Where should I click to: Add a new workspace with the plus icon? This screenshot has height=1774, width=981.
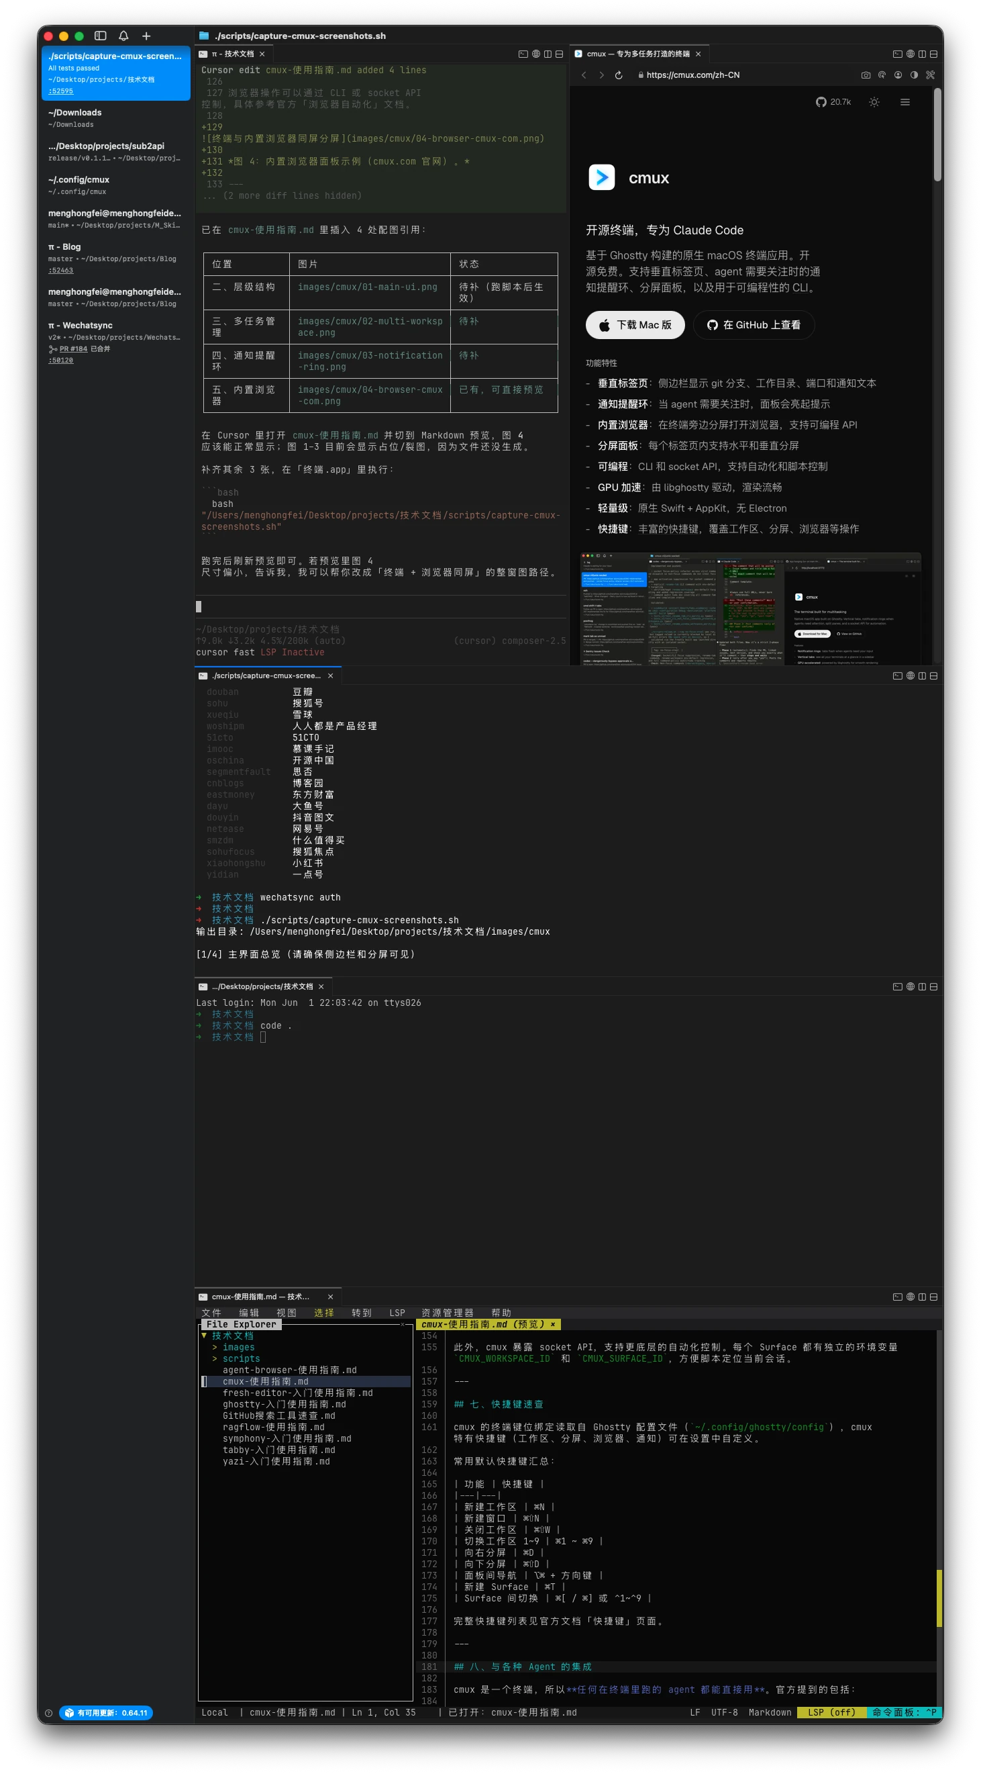[146, 36]
